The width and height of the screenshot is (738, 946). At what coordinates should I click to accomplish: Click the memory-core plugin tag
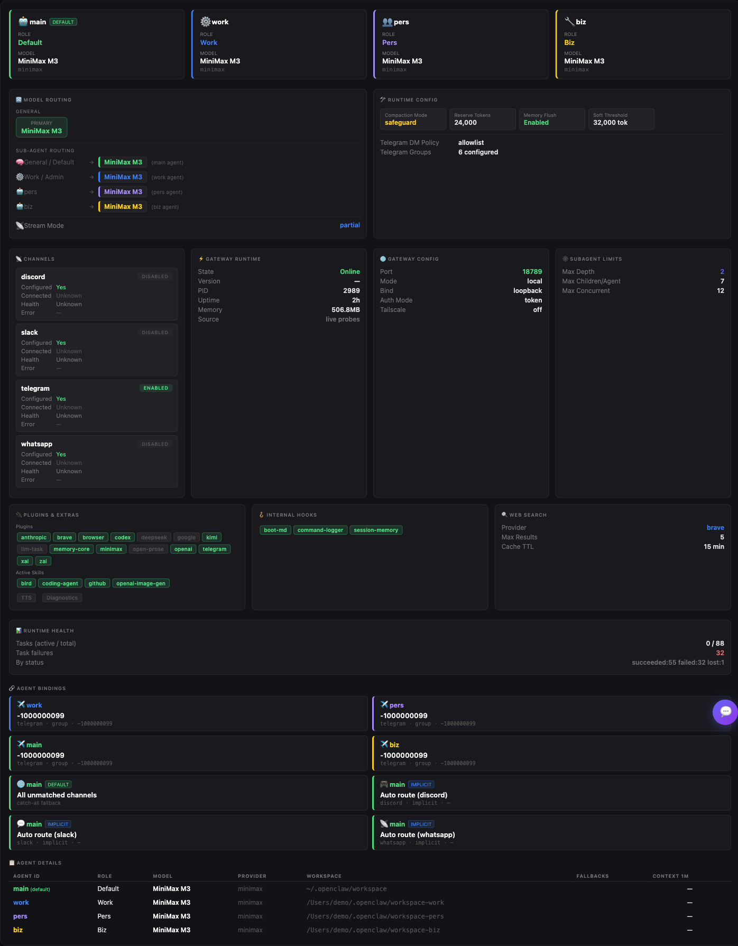pos(71,549)
